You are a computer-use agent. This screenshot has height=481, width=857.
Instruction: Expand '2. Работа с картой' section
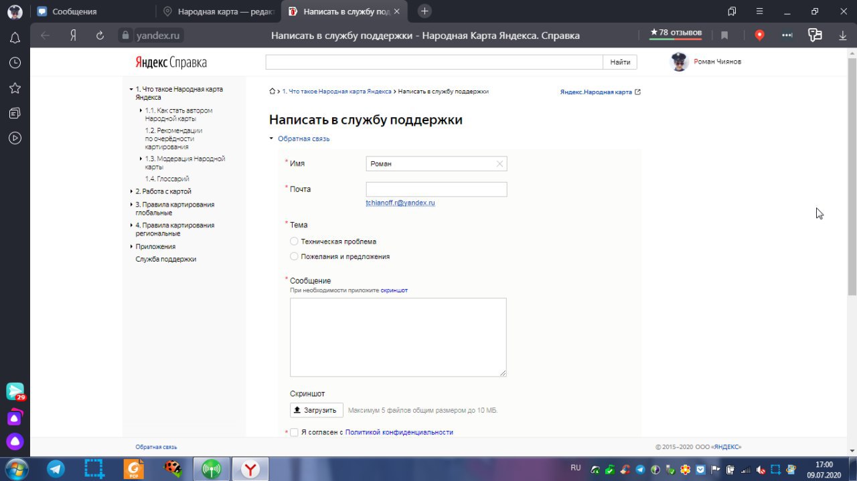click(x=132, y=191)
